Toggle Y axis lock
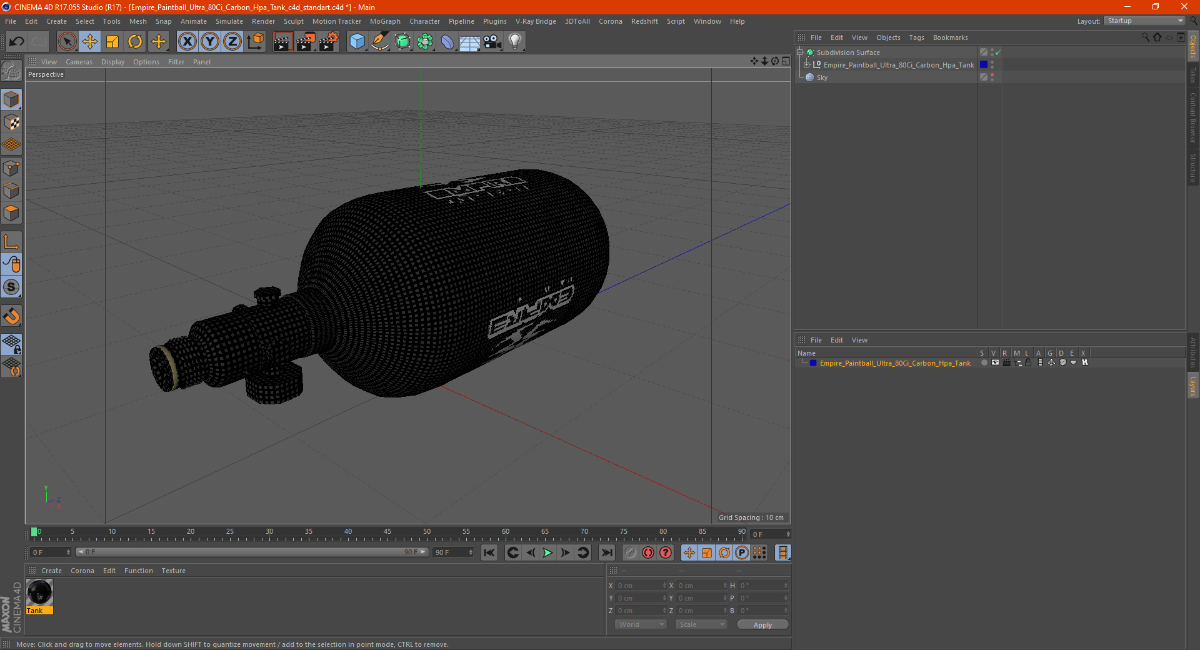Screen dimensions: 1200x650 [x=210, y=42]
